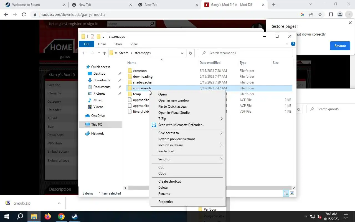Select Network in navigation pane
The height and width of the screenshot is (222, 355).
click(97, 133)
